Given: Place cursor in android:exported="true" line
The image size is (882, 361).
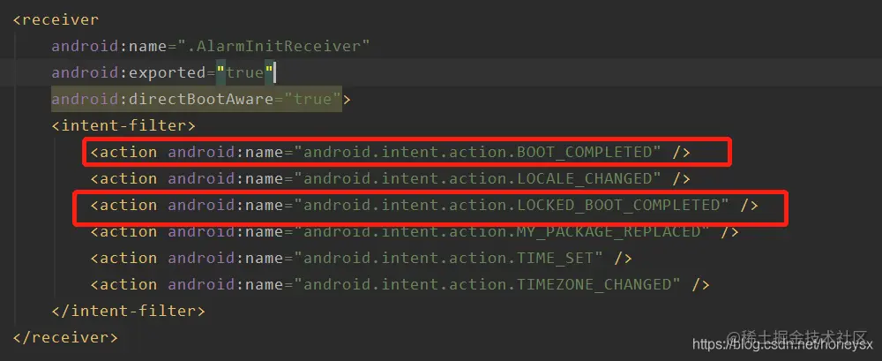Looking at the screenshot, I should (163, 72).
